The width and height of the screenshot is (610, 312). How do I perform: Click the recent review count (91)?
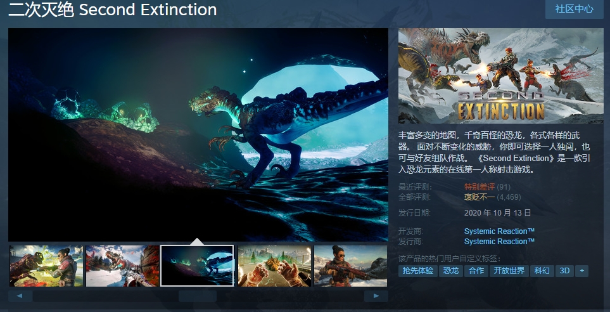click(x=504, y=187)
